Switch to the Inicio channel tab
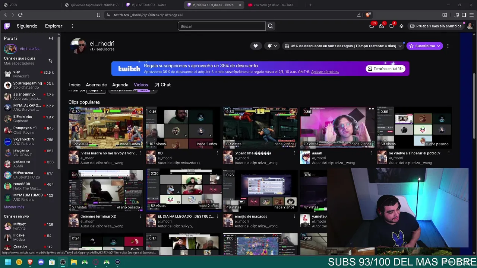This screenshot has height=268, width=477. pyautogui.click(x=75, y=85)
